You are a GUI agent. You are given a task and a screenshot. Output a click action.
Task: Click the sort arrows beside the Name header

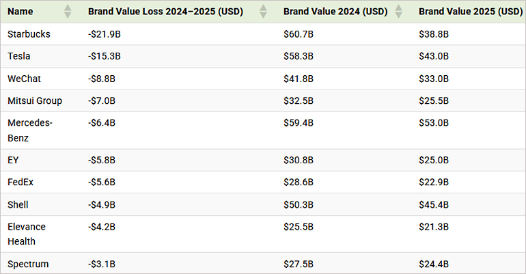coord(67,12)
